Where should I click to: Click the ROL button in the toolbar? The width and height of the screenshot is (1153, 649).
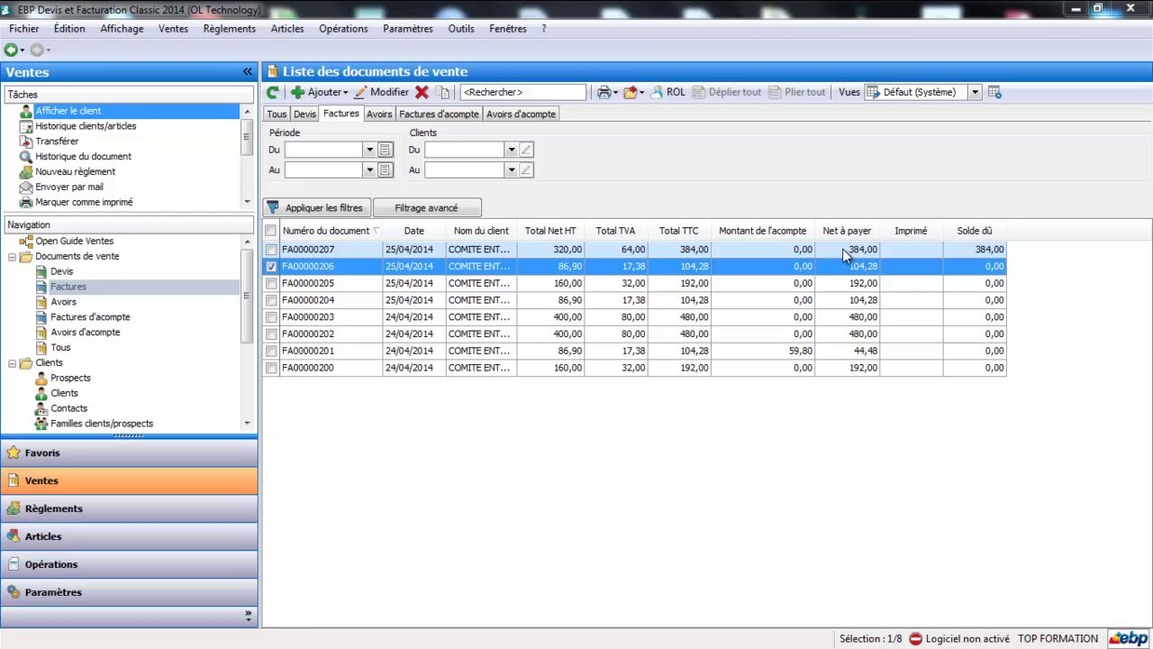[667, 92]
